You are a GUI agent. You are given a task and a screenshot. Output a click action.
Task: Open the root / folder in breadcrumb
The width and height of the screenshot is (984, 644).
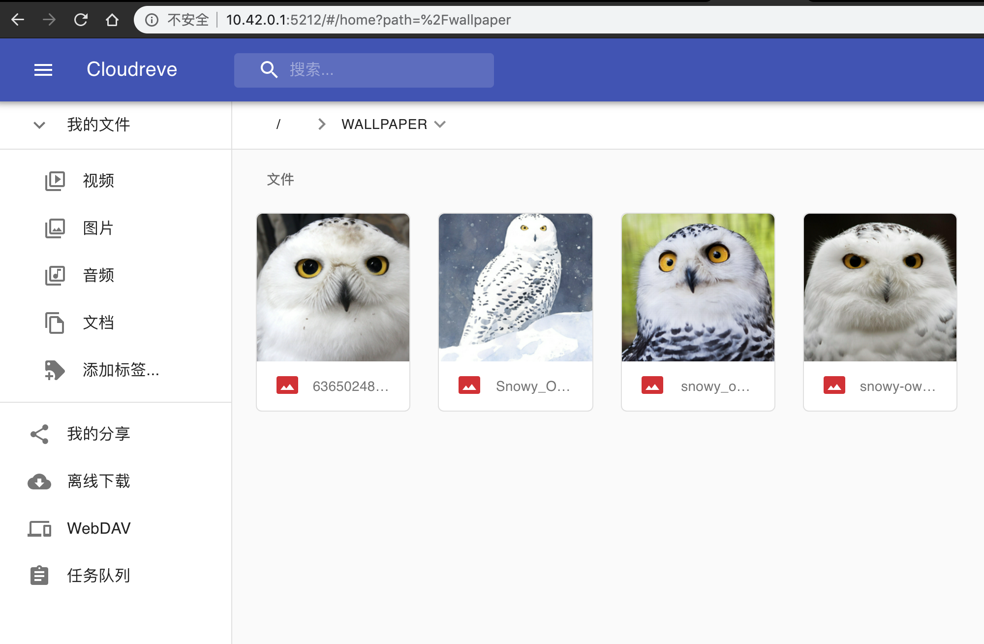278,124
